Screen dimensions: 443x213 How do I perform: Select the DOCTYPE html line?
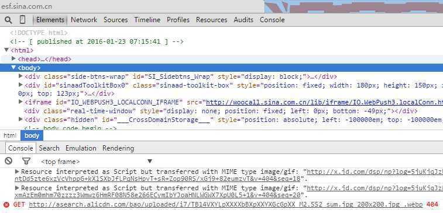[39, 33]
